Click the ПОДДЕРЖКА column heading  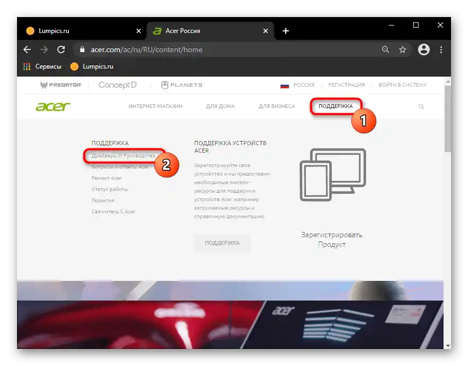click(x=110, y=143)
